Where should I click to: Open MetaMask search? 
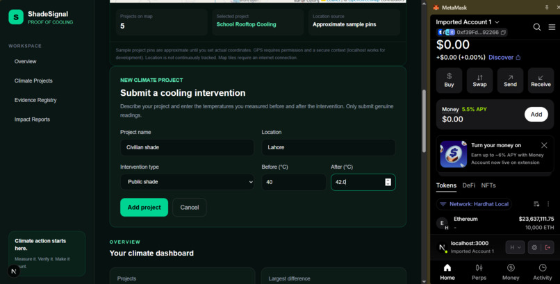pos(537,27)
